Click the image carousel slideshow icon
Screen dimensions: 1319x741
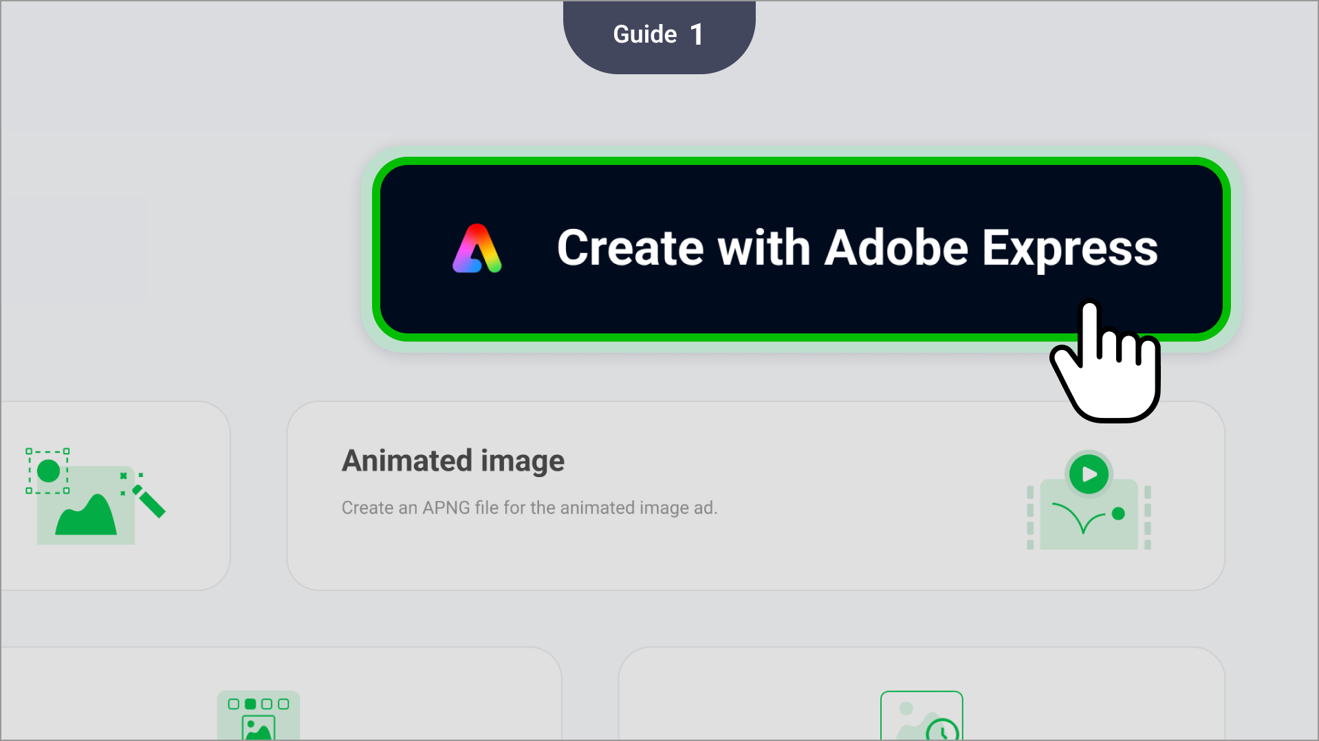pos(259,715)
